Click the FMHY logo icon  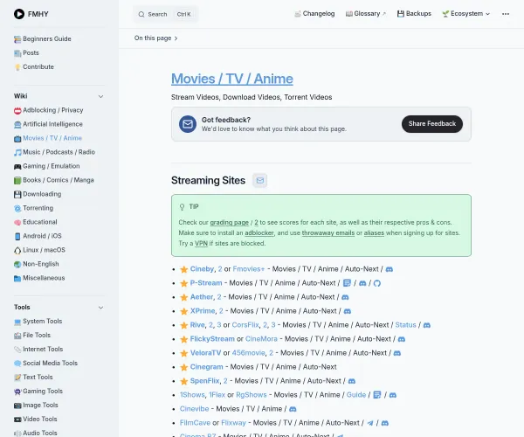(x=19, y=14)
